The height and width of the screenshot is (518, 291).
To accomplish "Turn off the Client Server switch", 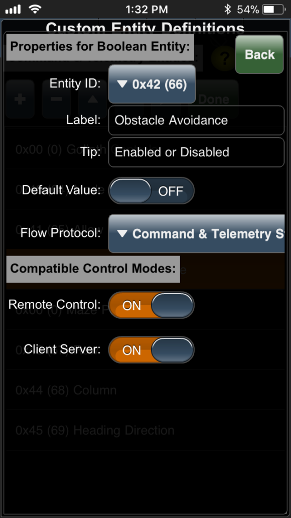I will (x=151, y=350).
